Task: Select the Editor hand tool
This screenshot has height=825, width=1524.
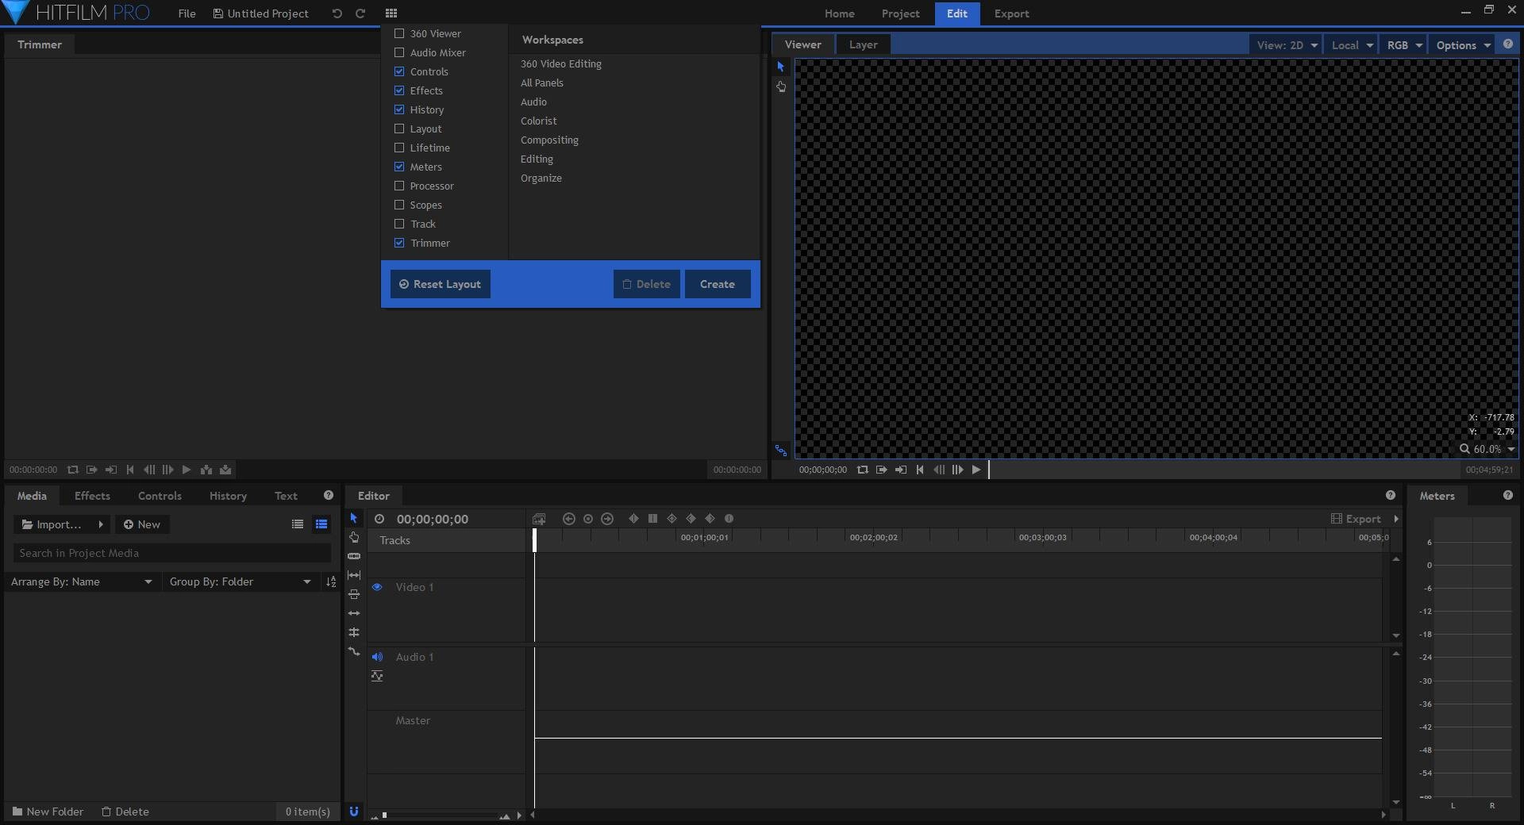Action: (x=354, y=537)
